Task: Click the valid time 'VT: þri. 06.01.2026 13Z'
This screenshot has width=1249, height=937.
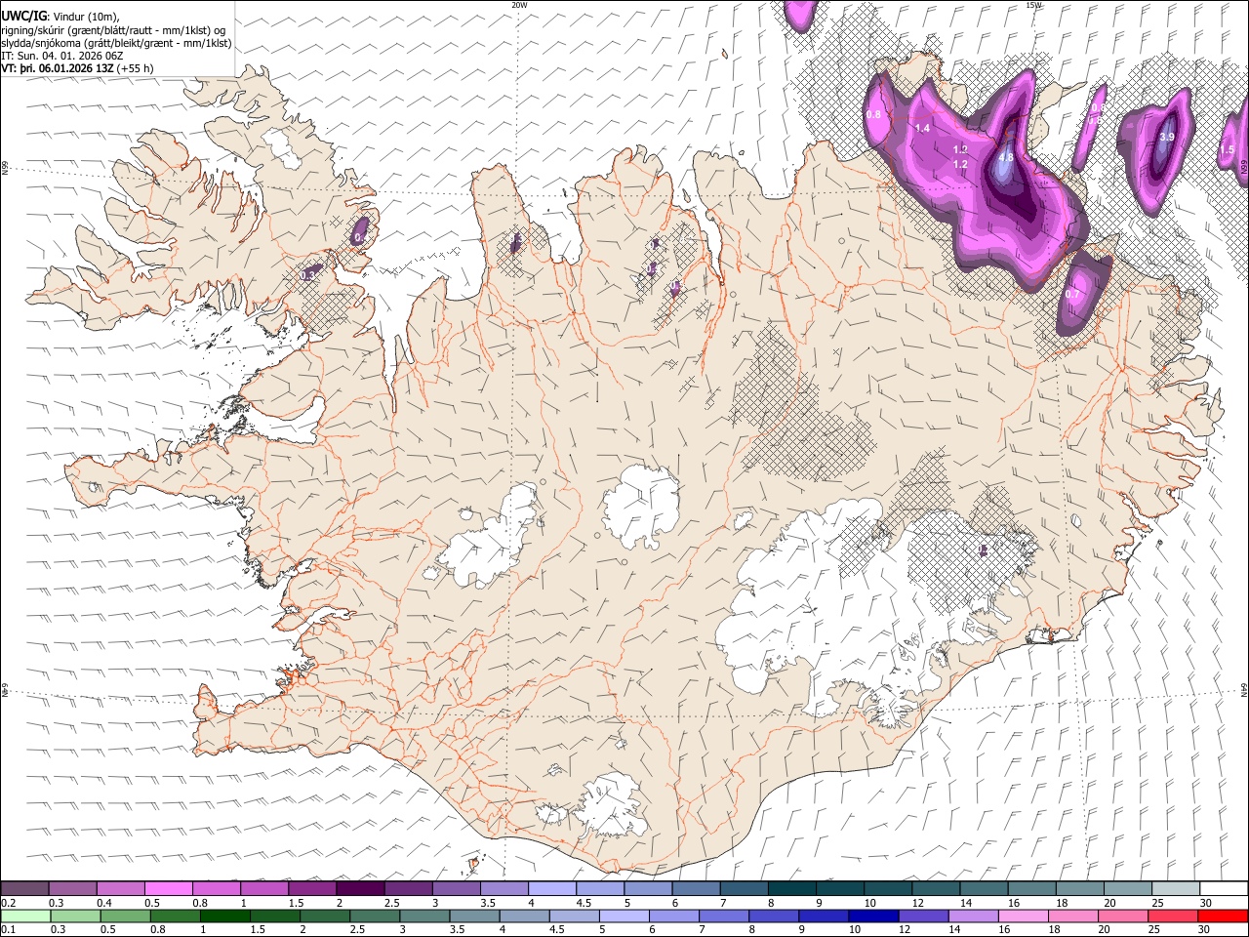Action: [x=57, y=69]
